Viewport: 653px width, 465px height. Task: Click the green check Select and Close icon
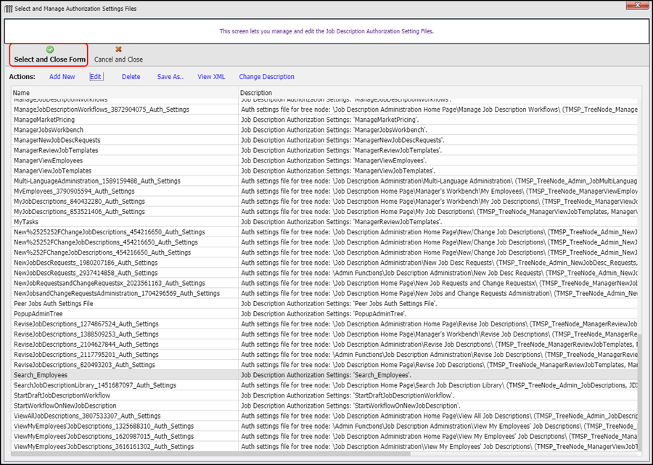[x=50, y=49]
